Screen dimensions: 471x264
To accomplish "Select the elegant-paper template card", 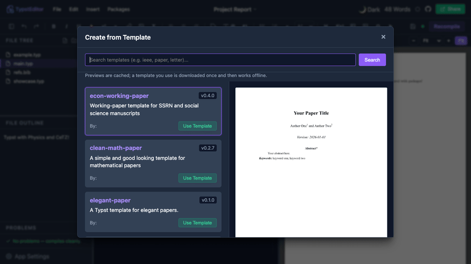I will [153, 212].
